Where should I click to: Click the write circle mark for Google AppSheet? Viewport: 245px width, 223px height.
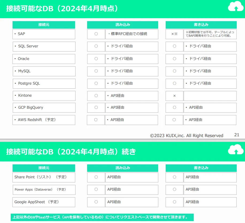tap(174, 202)
